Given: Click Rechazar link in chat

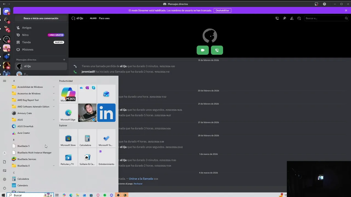Looking at the screenshot, I should (x=138, y=184).
